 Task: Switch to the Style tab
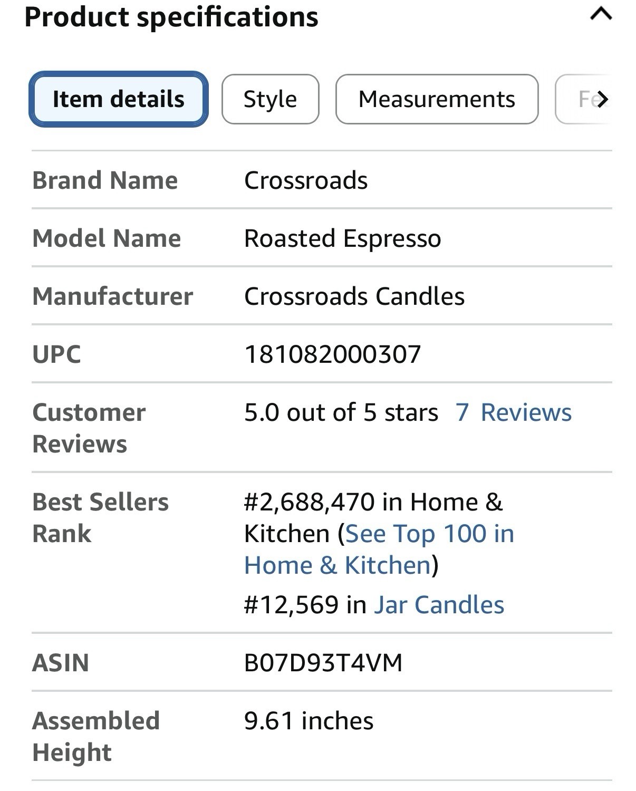pyautogui.click(x=270, y=99)
